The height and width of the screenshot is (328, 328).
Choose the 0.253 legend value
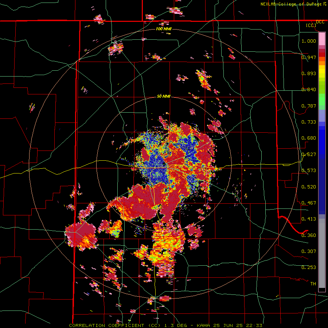309,268
